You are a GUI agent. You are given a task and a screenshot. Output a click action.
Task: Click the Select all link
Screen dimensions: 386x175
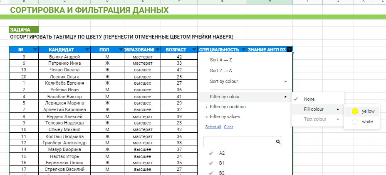(213, 127)
